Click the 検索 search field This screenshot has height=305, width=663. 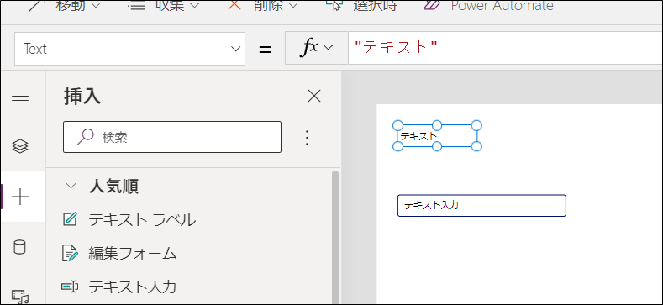pos(172,137)
